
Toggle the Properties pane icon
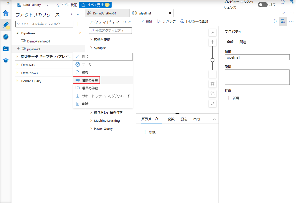tap(283, 21)
